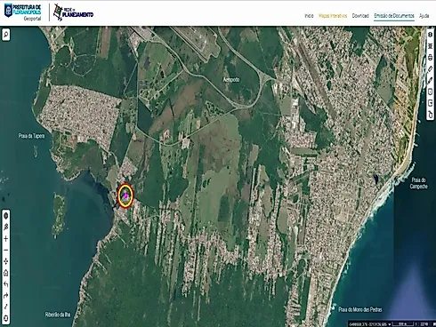
Task: Go to Download page
Action: click(x=360, y=16)
